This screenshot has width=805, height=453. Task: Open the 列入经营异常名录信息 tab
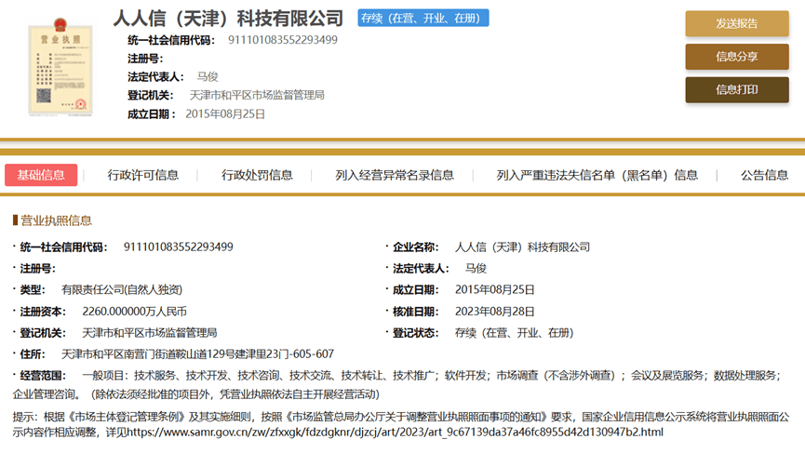coord(395,176)
